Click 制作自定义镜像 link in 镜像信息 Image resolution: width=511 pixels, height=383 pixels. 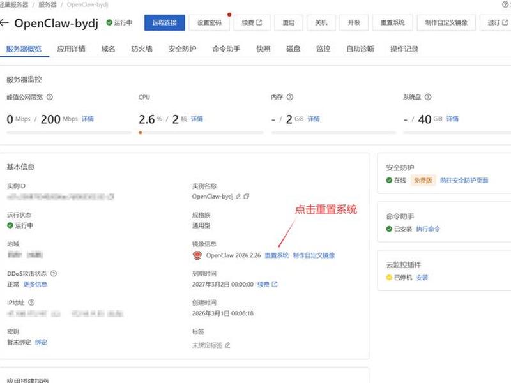pos(314,255)
